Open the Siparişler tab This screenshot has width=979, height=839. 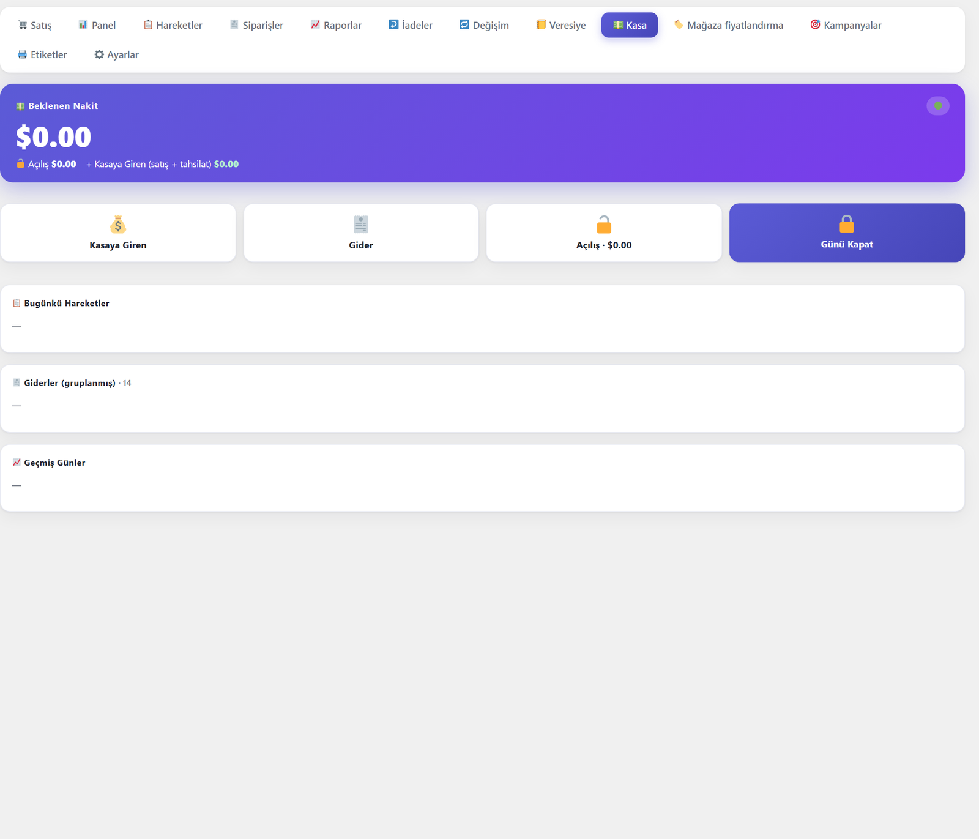(x=256, y=25)
